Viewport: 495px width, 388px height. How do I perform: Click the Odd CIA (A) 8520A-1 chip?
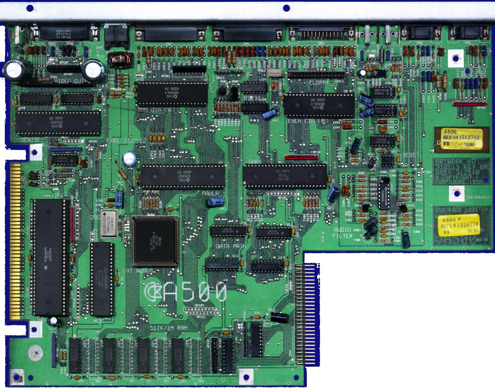[172, 94]
